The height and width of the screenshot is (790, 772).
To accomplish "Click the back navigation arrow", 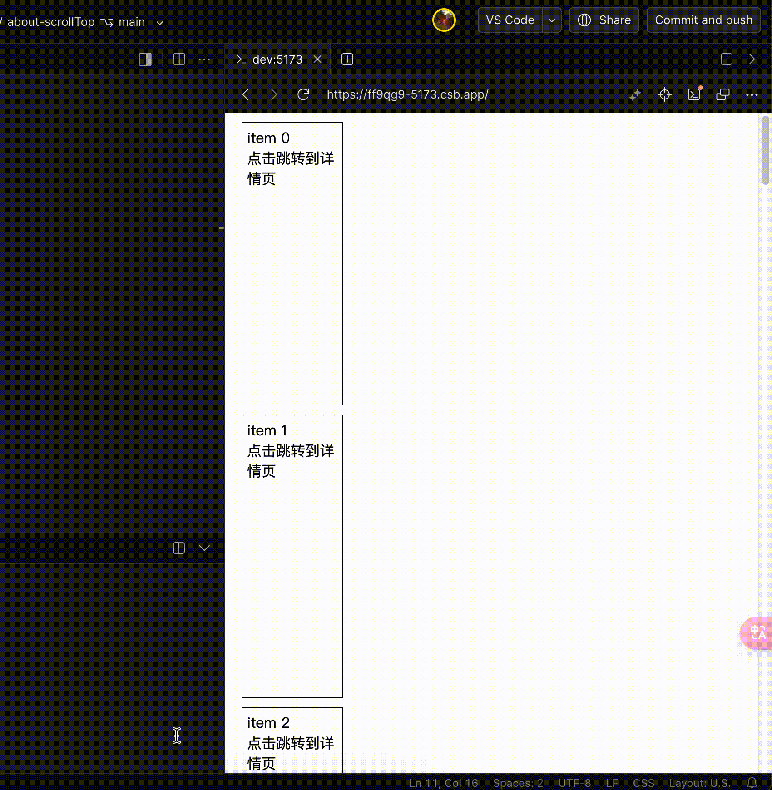I will pos(245,94).
